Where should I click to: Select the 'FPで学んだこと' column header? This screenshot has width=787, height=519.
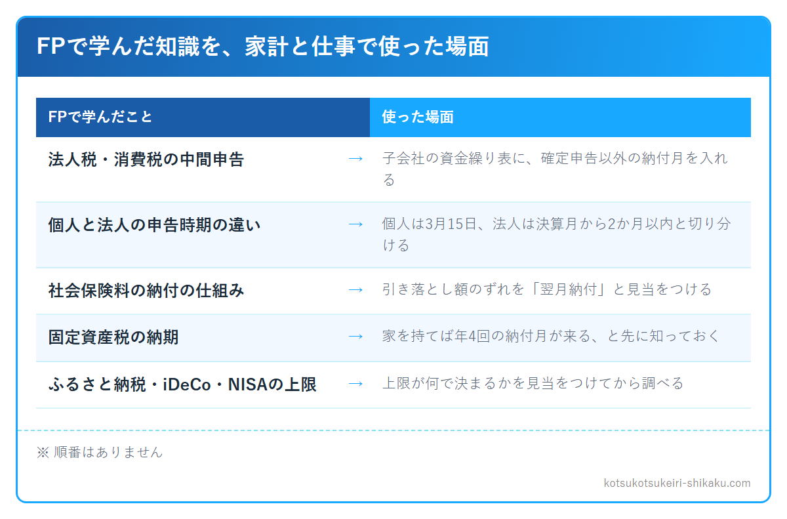point(203,117)
